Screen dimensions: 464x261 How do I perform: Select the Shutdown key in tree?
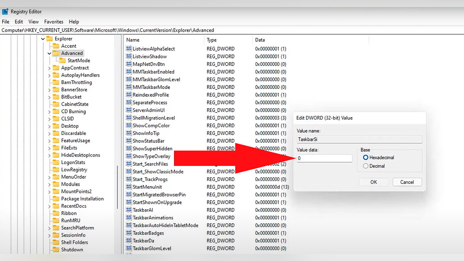(x=72, y=250)
